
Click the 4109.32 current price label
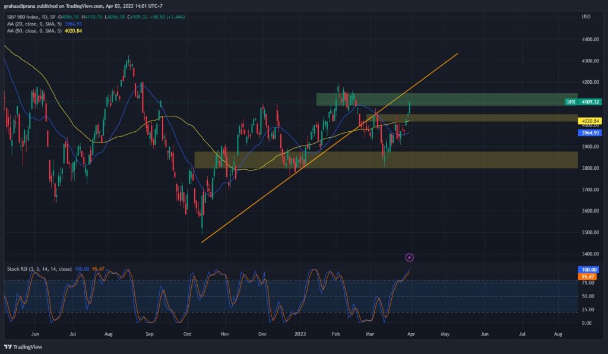tap(590, 102)
